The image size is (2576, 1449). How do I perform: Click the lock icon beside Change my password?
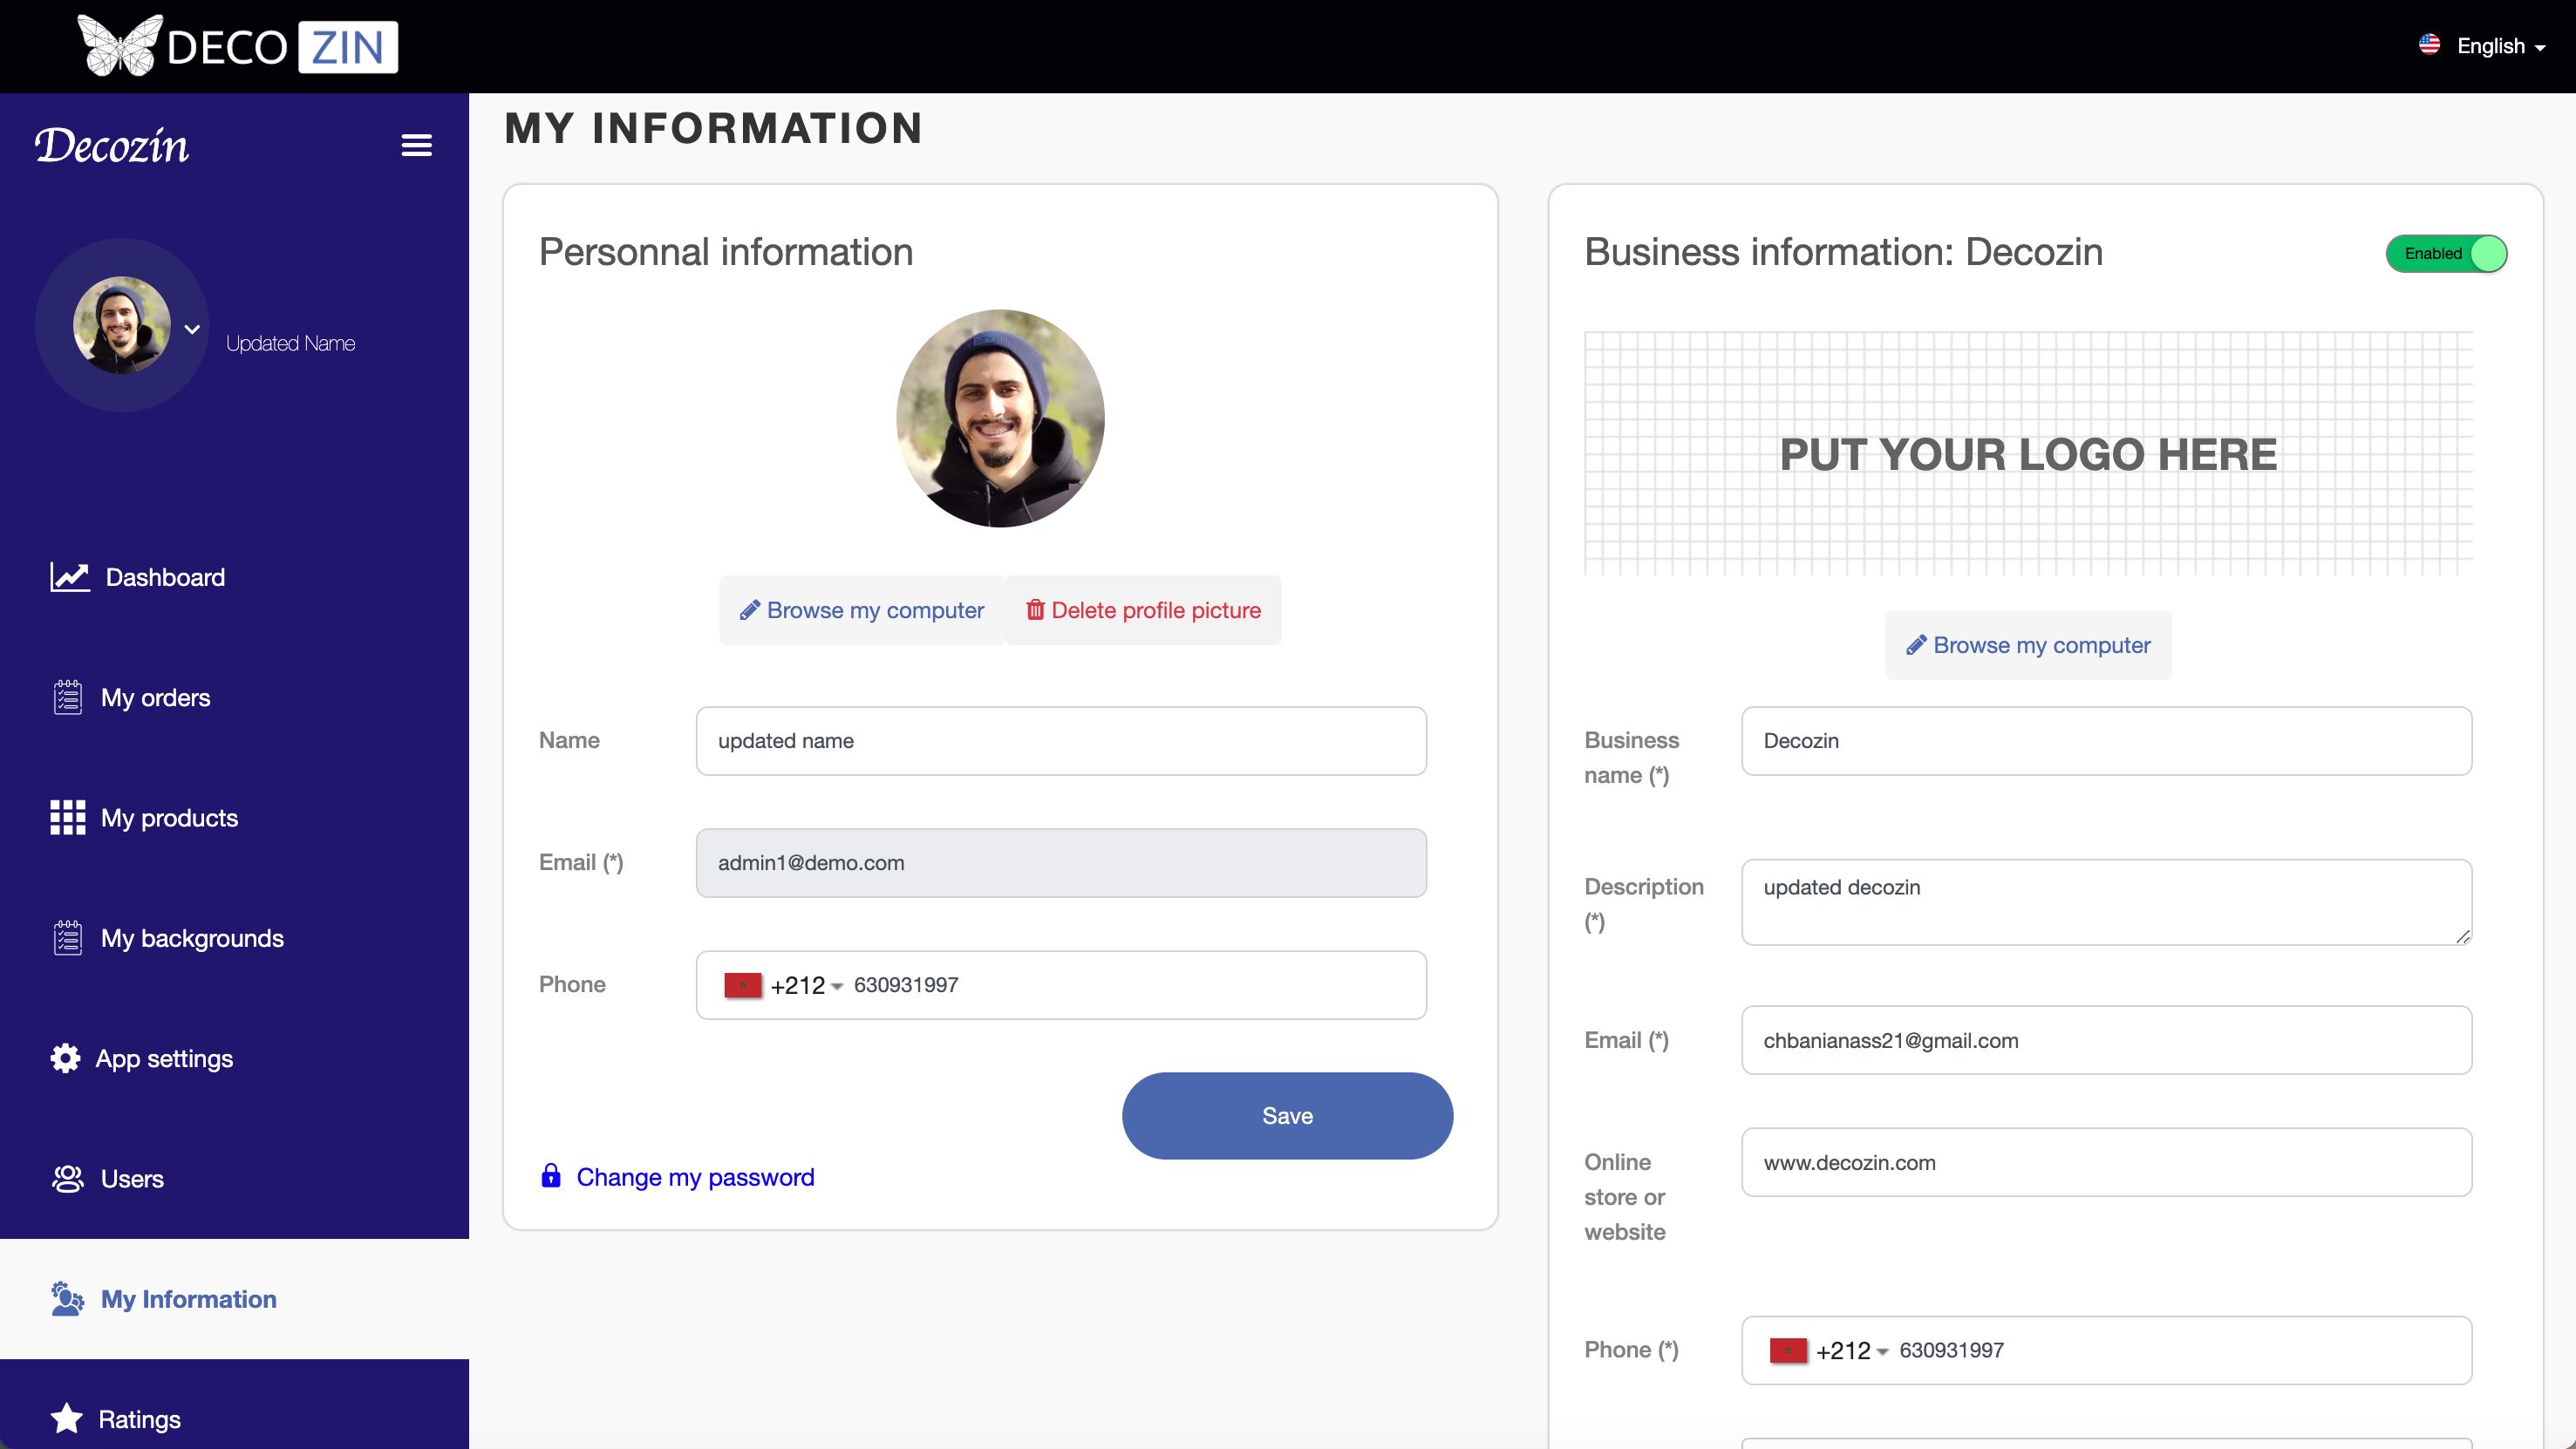550,1176
